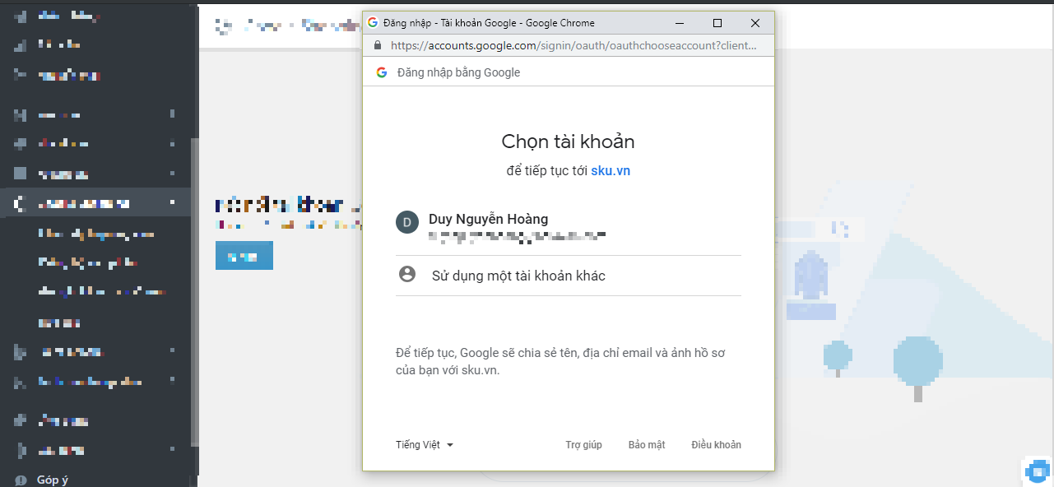Click the Góp ý sidebar icon

[21, 480]
